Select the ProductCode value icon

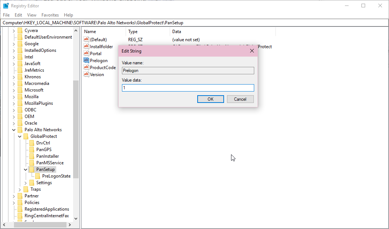tap(86, 67)
